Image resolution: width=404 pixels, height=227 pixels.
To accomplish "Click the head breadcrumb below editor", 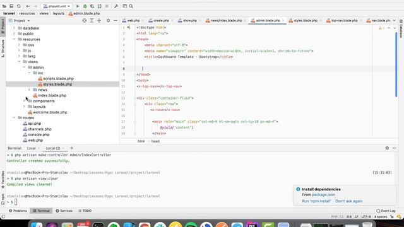I will tap(155, 141).
